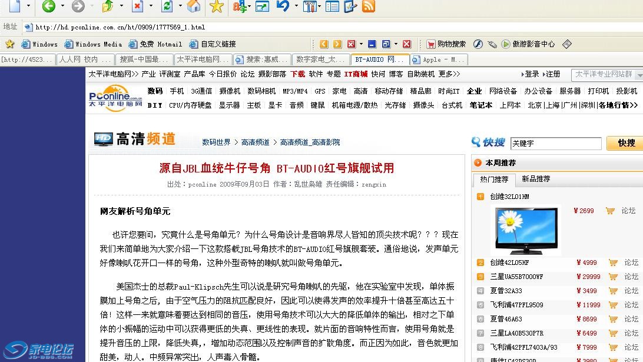
Task: Open 傲游影音中心 media center
Action: [x=528, y=44]
